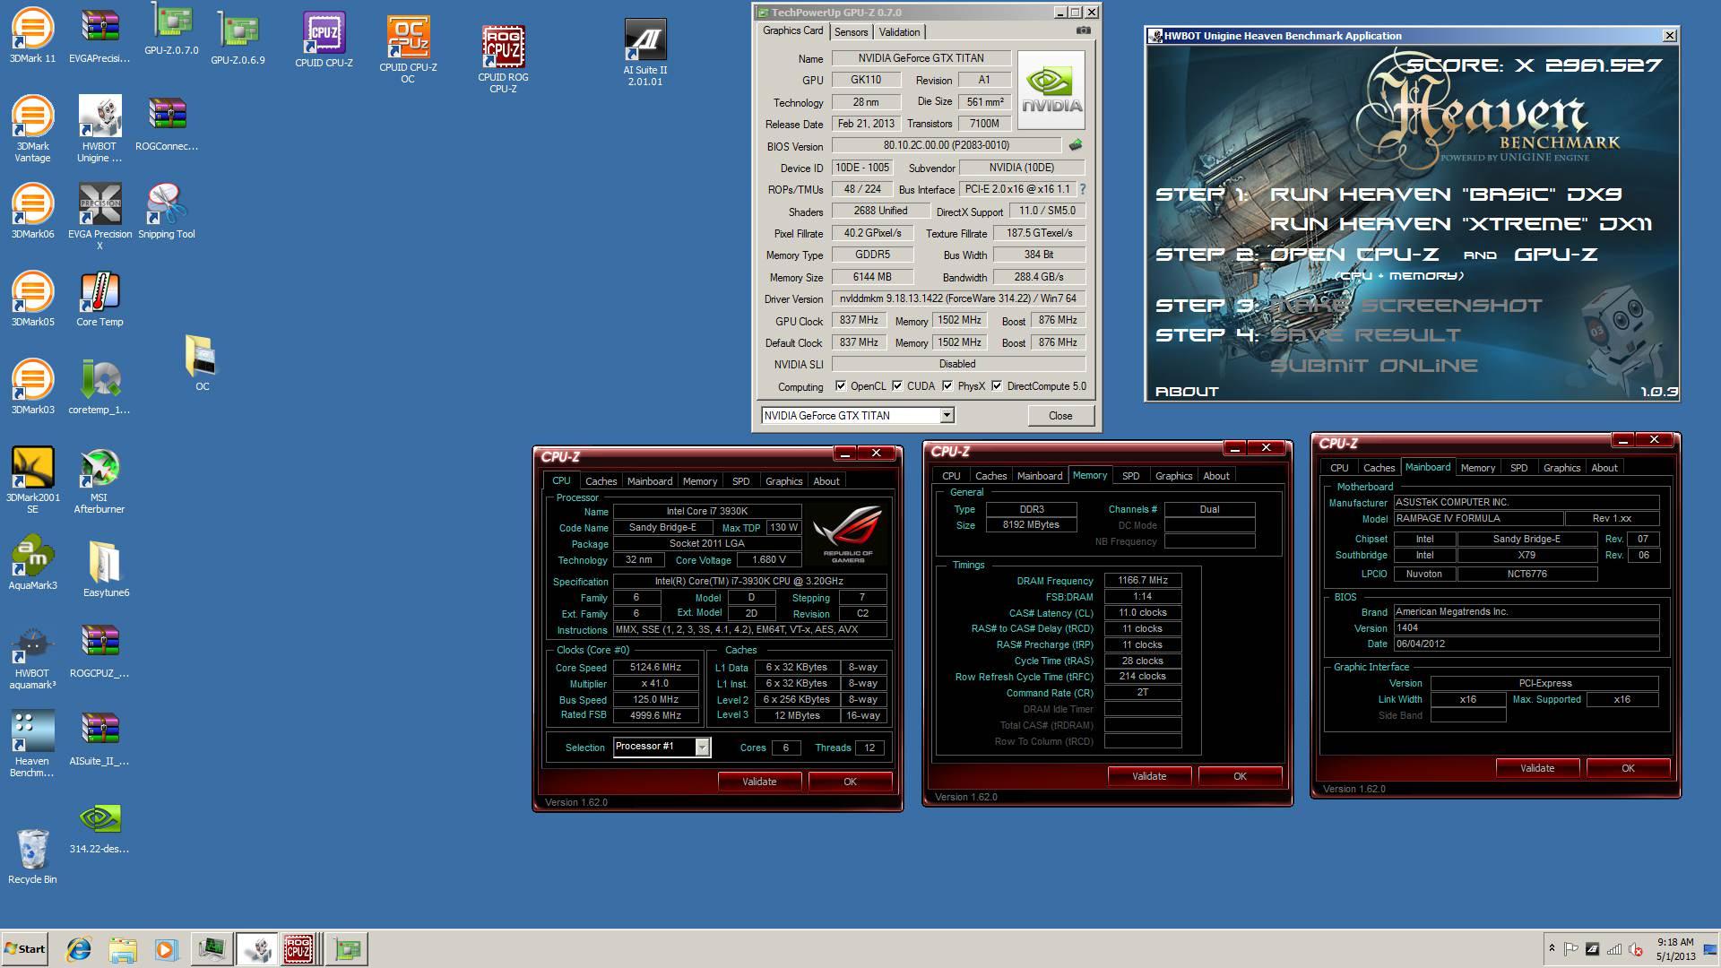Launch 3DMark2001 SE shortcut
Image resolution: width=1721 pixels, height=968 pixels.
click(32, 480)
